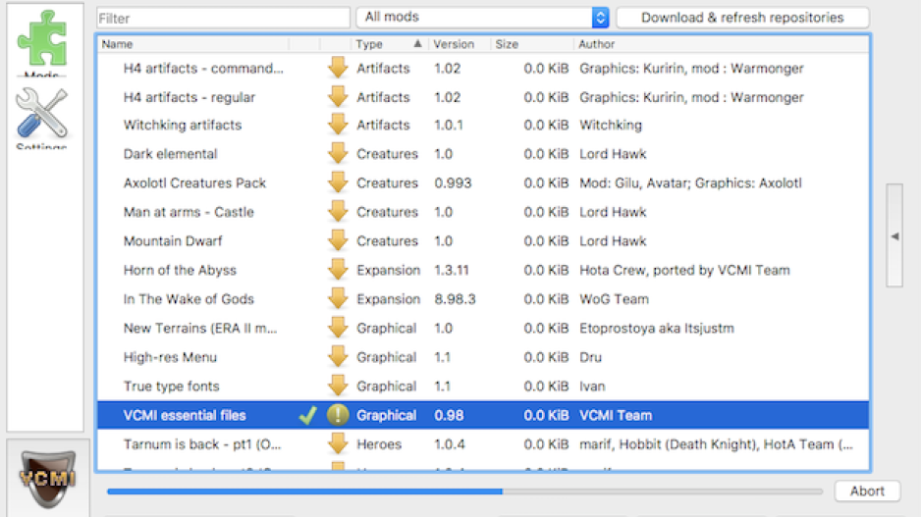Focus the Filter search field
This screenshot has width=921, height=517.
[x=223, y=19]
